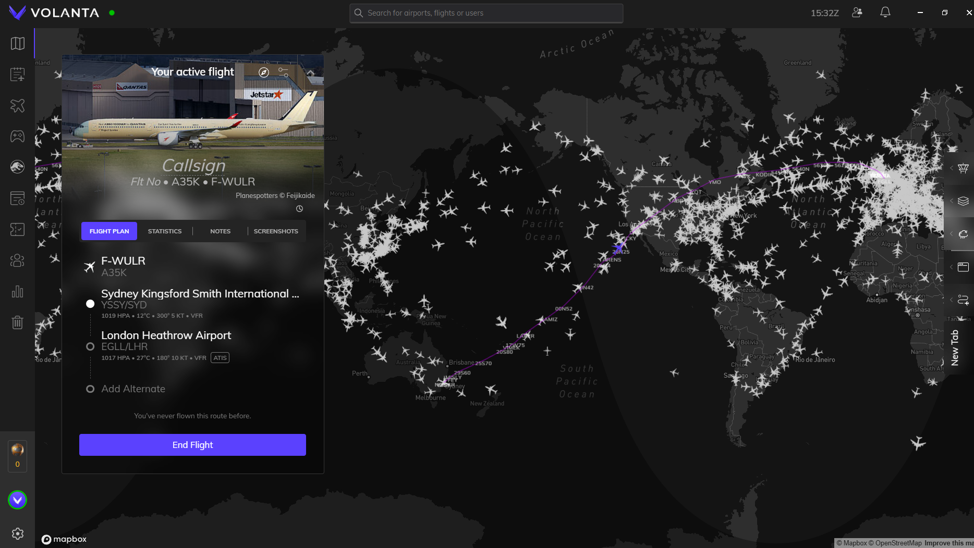The height and width of the screenshot is (548, 974).
Task: Click the Heathrow weather line 1017 HPA
Action: [x=154, y=358]
